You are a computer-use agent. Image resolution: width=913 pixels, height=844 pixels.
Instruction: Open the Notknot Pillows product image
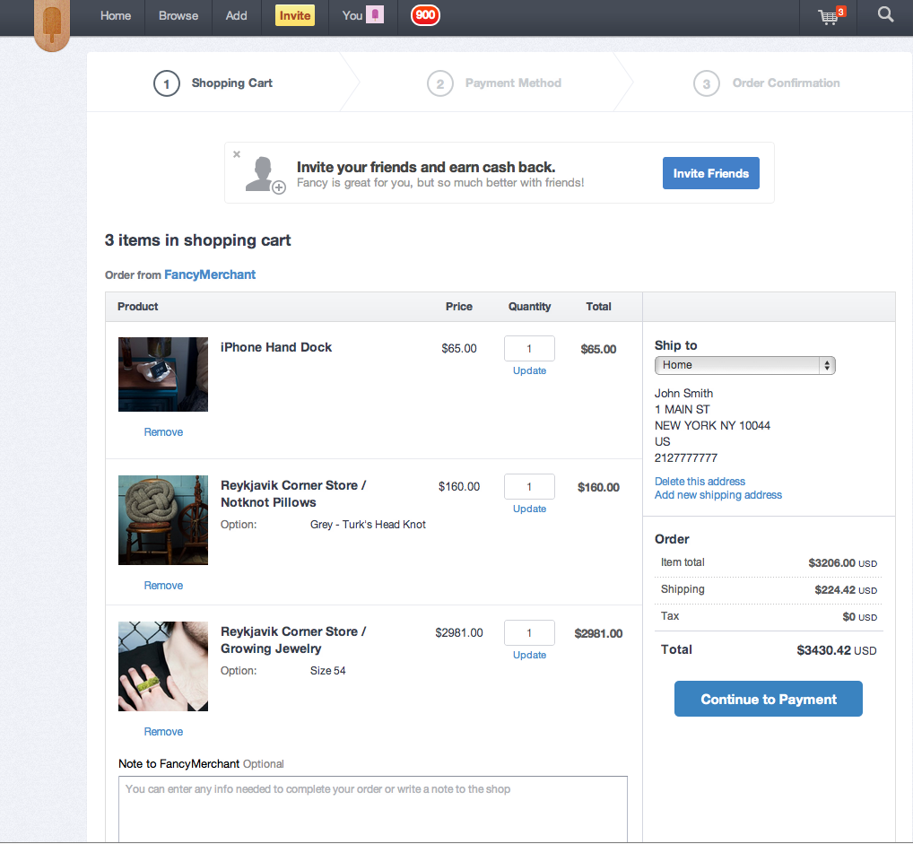click(x=163, y=520)
